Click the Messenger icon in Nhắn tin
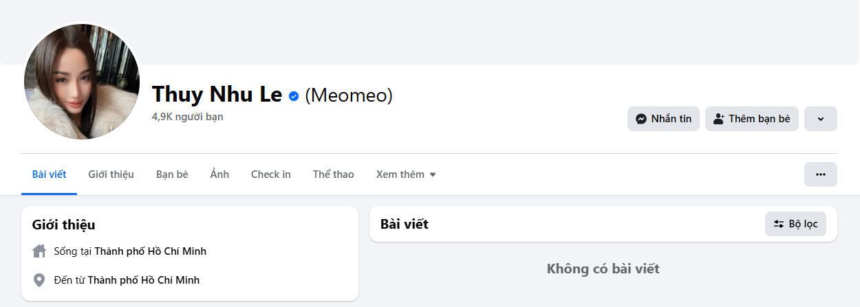 click(641, 119)
